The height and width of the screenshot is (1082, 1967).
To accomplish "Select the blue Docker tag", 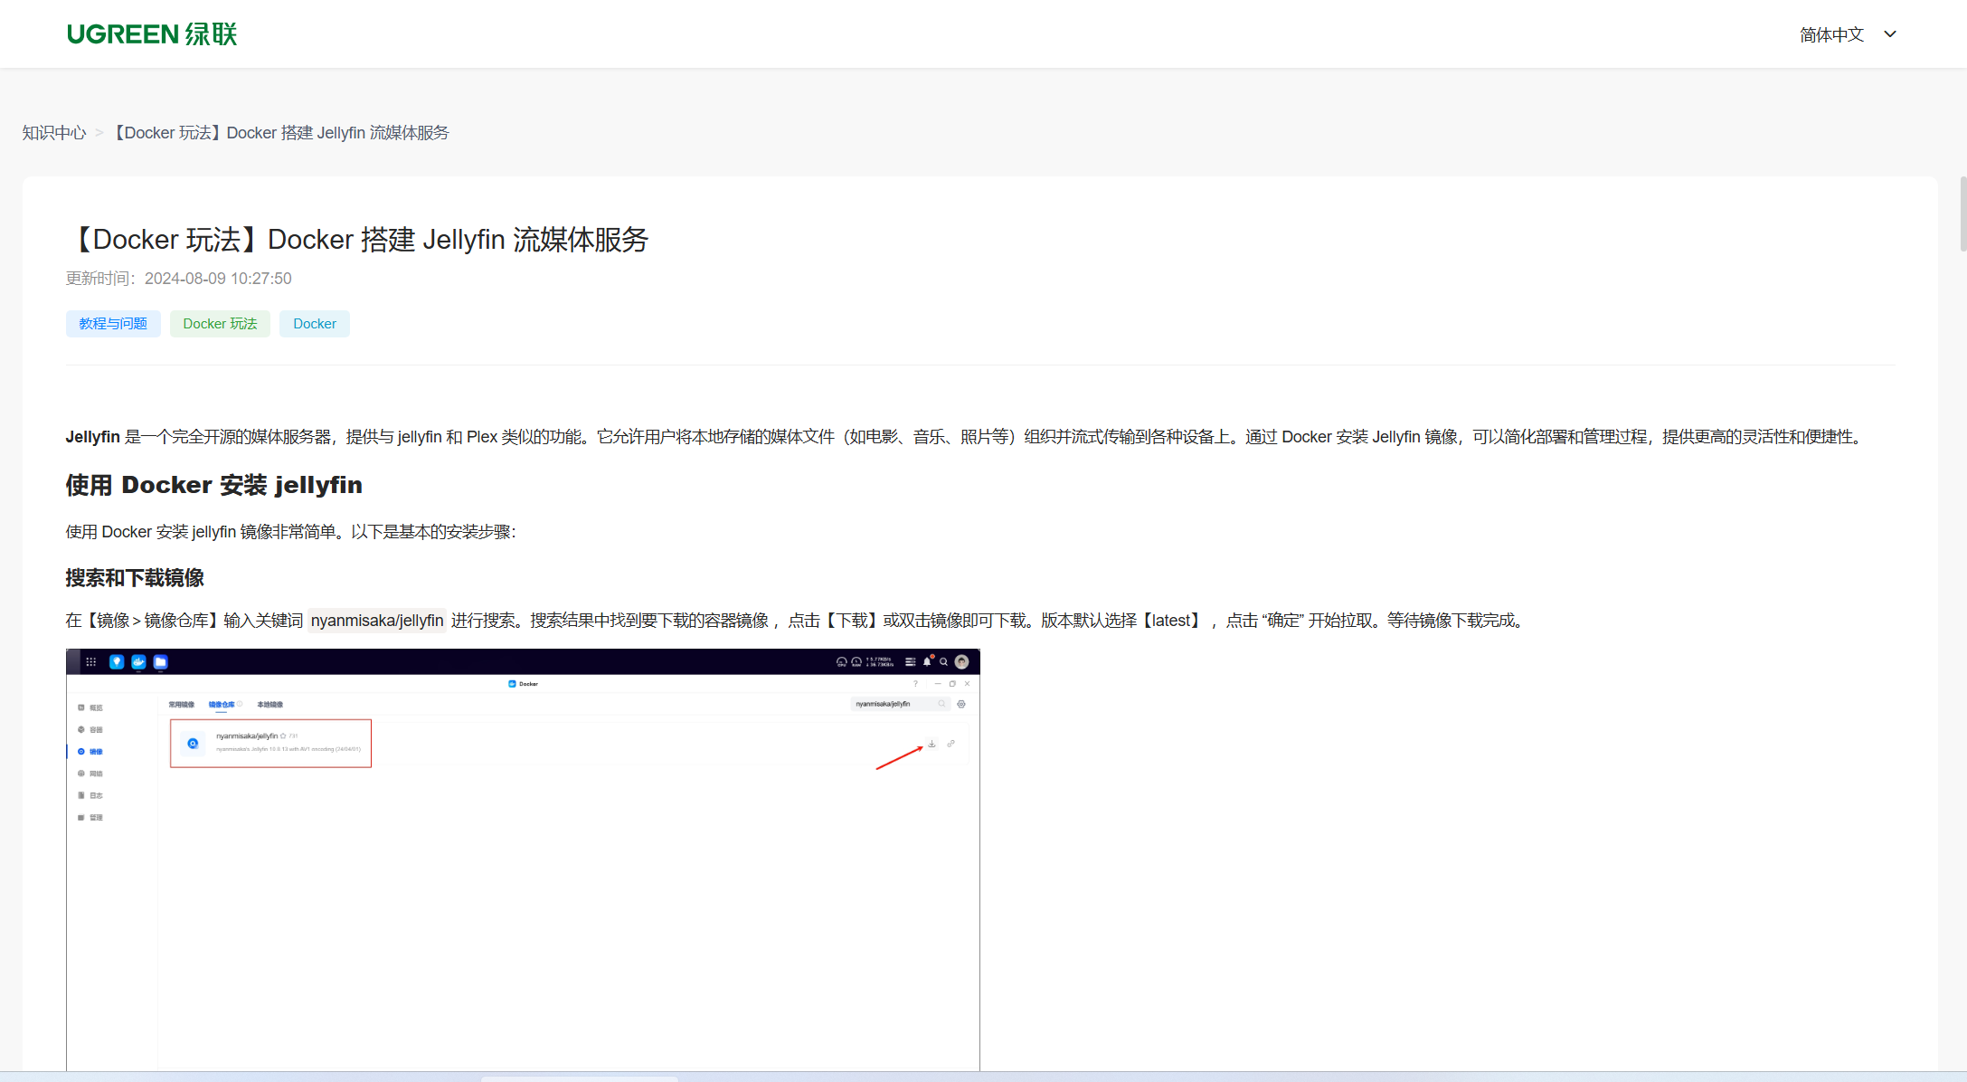I will tap(315, 324).
